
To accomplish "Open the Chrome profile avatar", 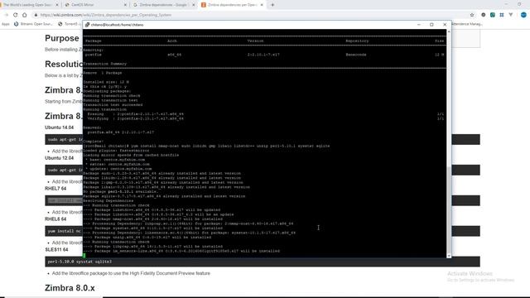I will (523, 15).
